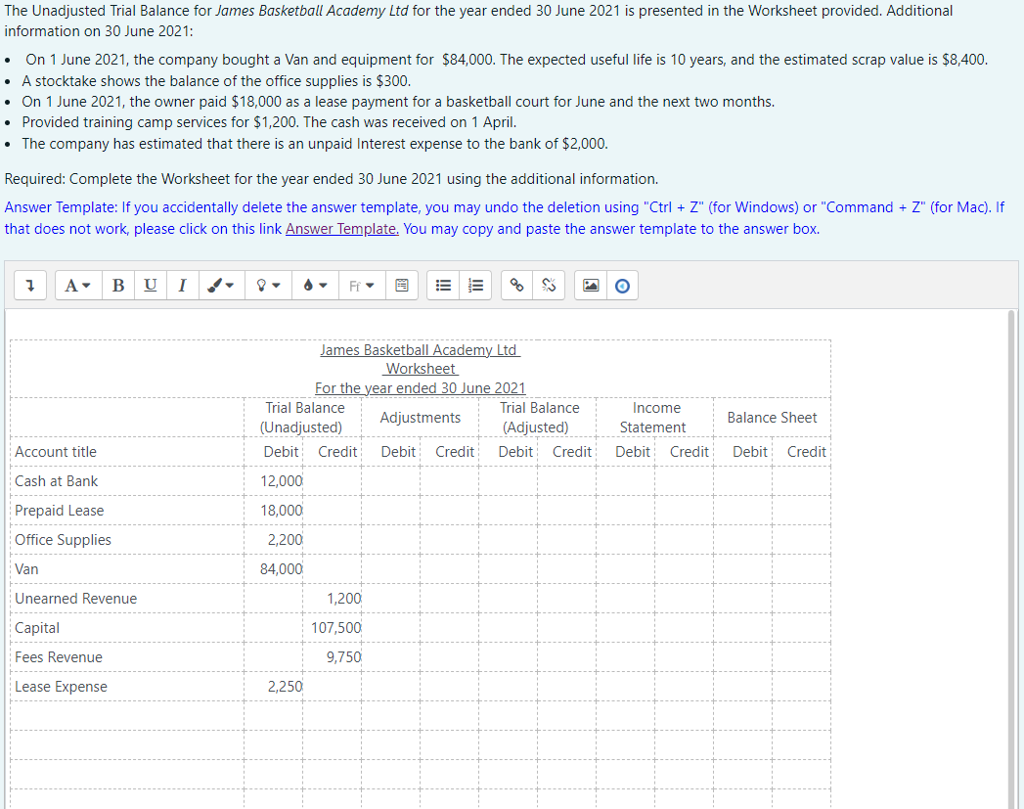
Task: Insert an ordered numbered list
Action: [x=476, y=286]
